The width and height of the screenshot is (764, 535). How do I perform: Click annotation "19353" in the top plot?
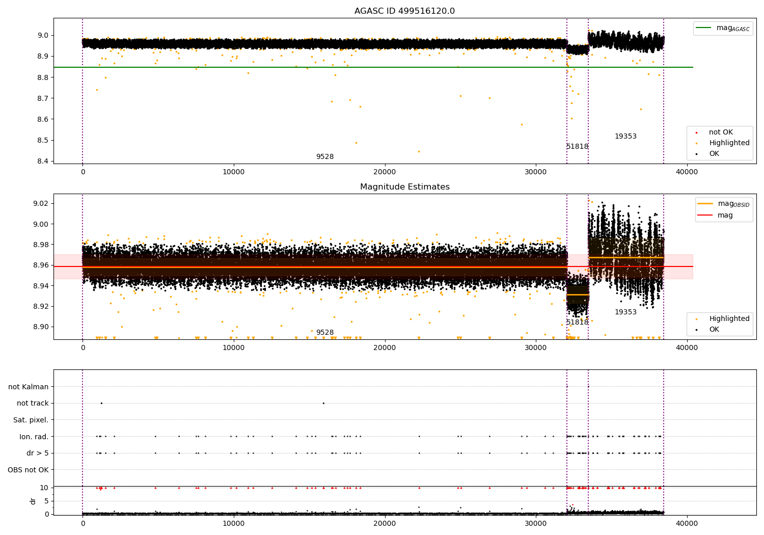[x=625, y=137]
